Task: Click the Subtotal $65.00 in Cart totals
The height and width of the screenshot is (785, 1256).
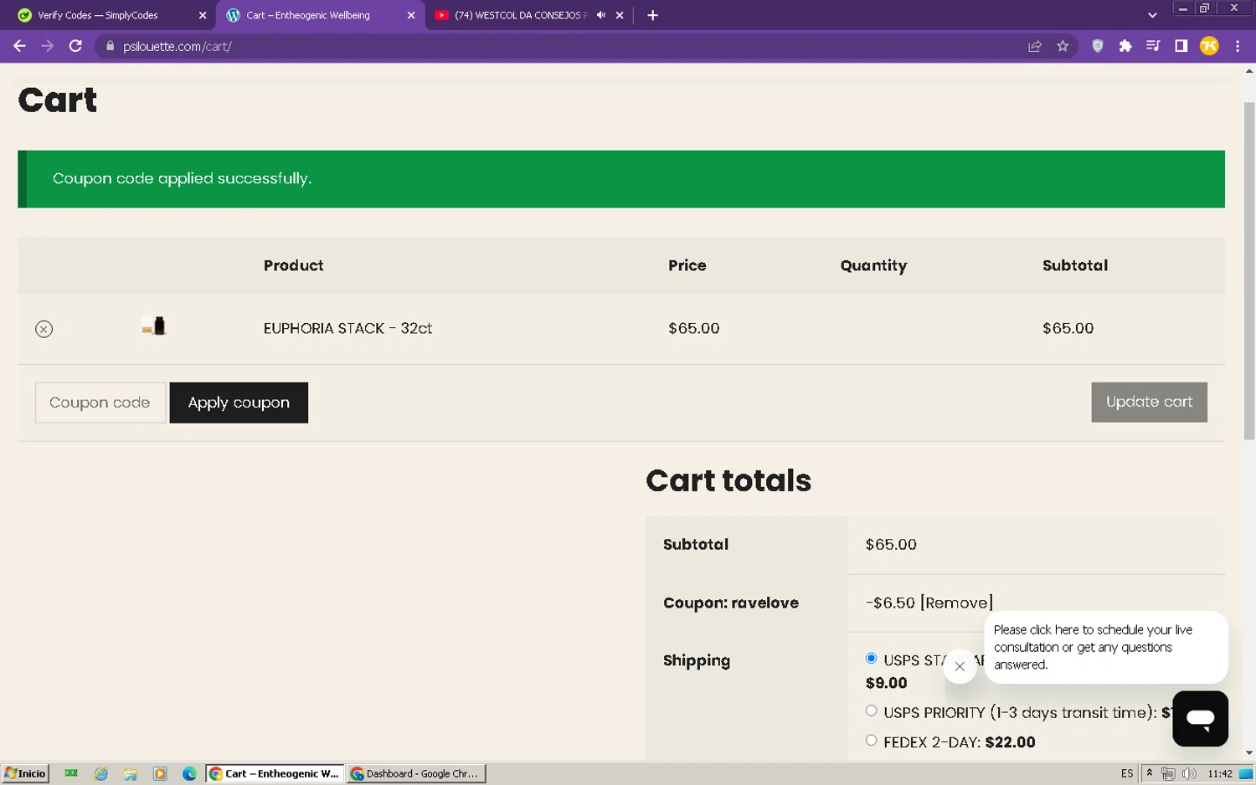Action: click(x=891, y=544)
